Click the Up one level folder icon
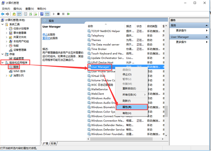 (14, 14)
